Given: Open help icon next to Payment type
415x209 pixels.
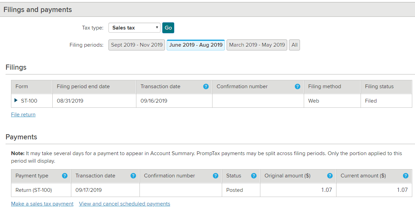Looking at the screenshot, I should [64, 176].
